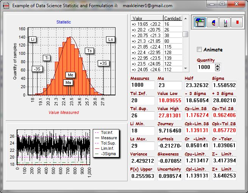
Task: Click the red square stop button
Action: click(237, 23)
